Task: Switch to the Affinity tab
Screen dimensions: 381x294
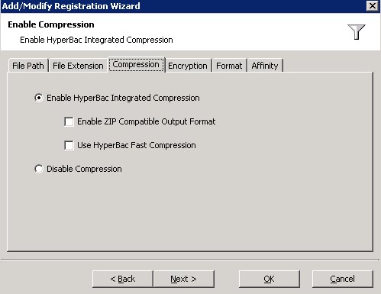Action: tap(265, 66)
